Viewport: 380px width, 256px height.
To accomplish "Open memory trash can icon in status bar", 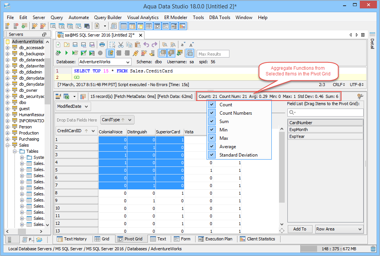I will pos(373,248).
